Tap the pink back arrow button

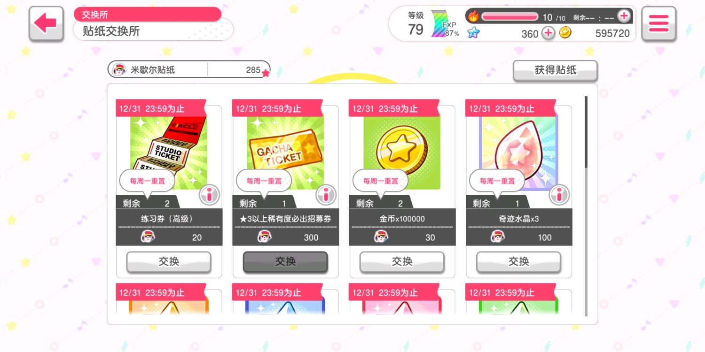pyautogui.click(x=46, y=23)
